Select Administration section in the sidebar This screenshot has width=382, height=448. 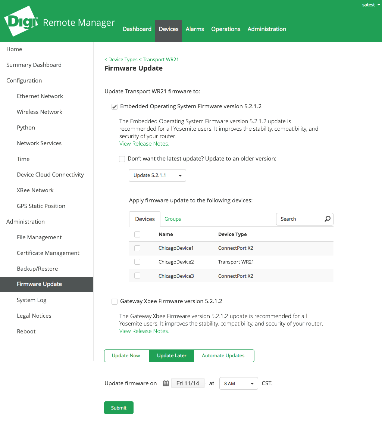(25, 222)
